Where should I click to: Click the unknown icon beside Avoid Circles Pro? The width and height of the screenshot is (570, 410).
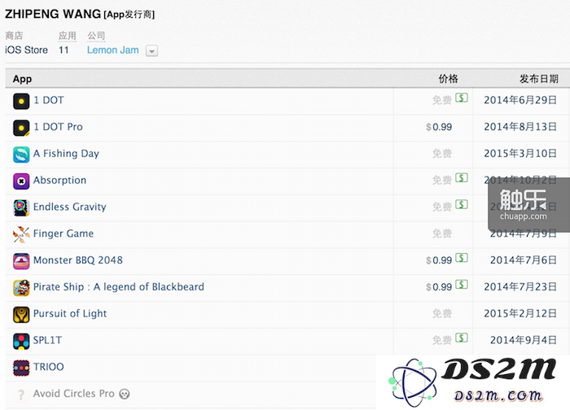click(21, 395)
